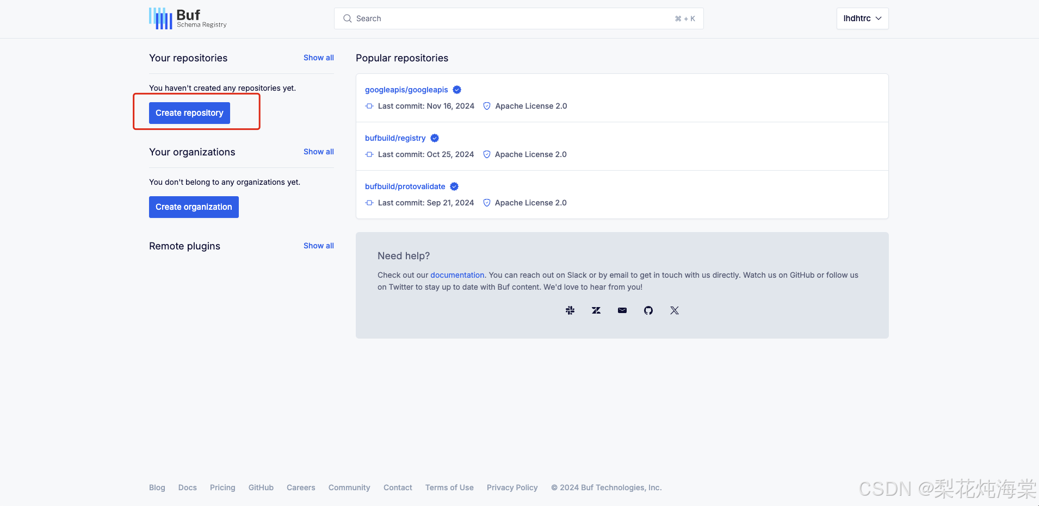Click the 'Remote plugins' heading
The image size is (1039, 506).
tap(184, 246)
